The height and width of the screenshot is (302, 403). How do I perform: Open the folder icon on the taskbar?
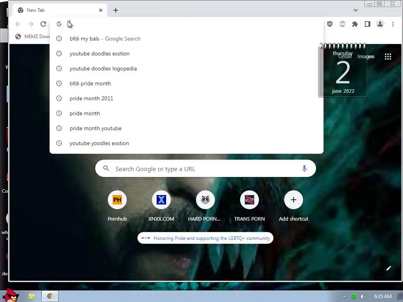point(32,296)
